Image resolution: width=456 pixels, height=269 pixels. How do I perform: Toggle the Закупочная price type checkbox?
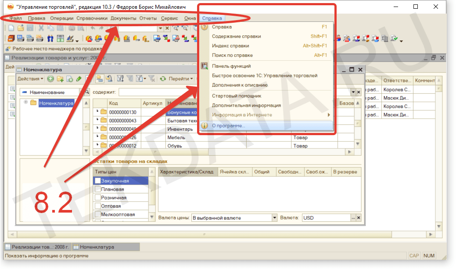click(98, 181)
